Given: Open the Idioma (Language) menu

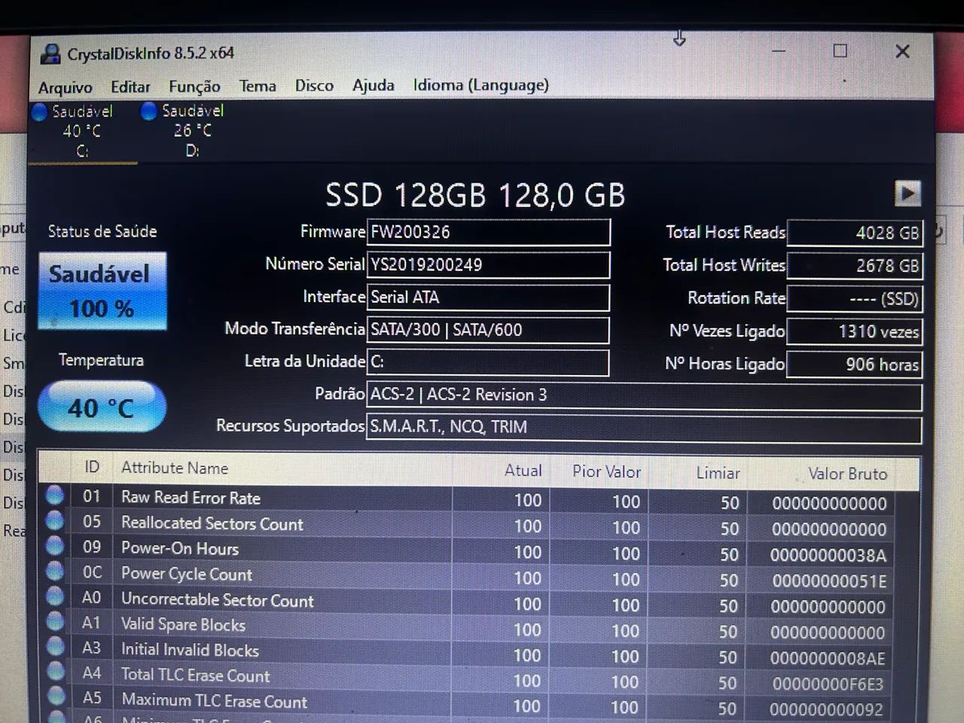Looking at the screenshot, I should pyautogui.click(x=480, y=84).
